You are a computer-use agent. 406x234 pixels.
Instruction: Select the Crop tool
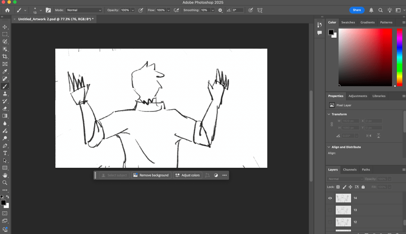5,56
